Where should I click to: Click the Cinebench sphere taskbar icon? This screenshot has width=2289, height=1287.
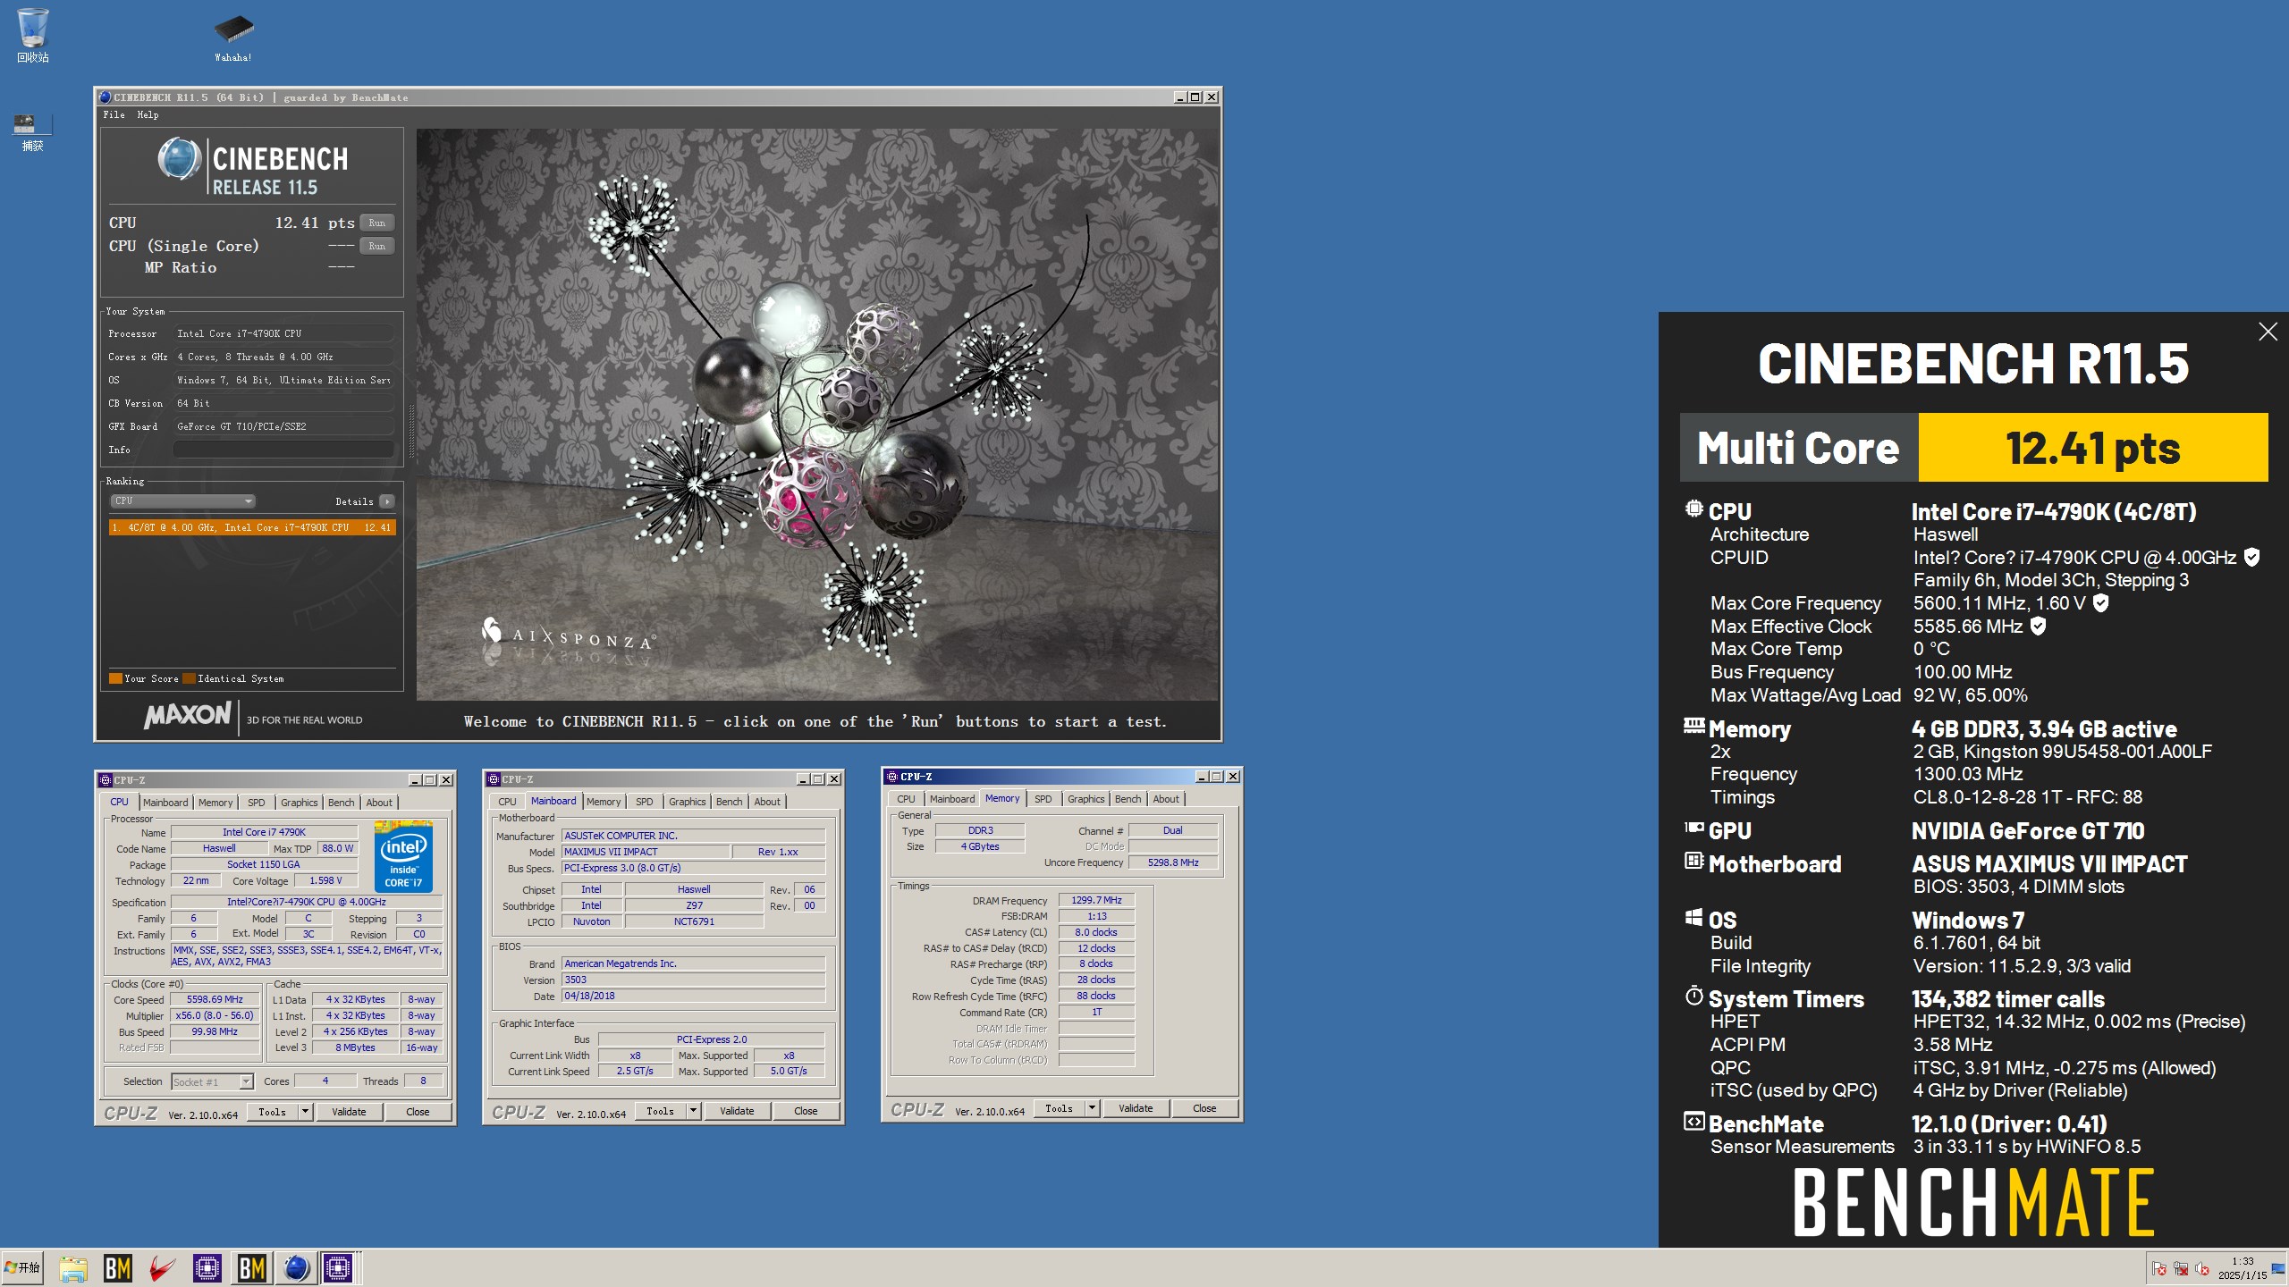(296, 1268)
